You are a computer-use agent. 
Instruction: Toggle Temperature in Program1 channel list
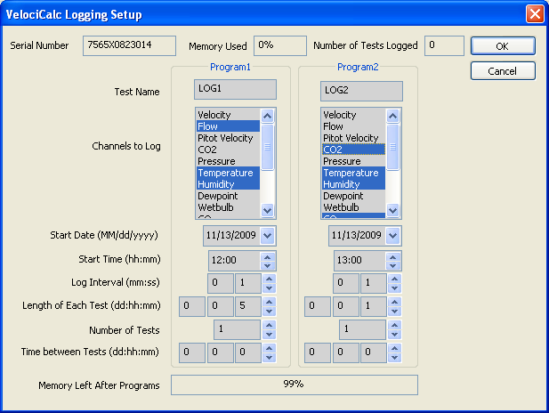coord(228,173)
